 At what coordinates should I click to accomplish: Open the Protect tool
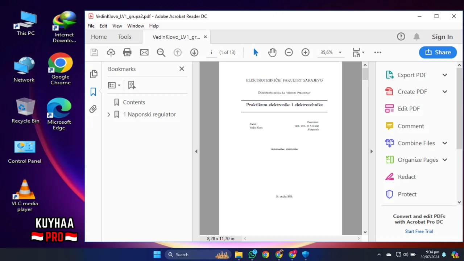click(x=407, y=194)
